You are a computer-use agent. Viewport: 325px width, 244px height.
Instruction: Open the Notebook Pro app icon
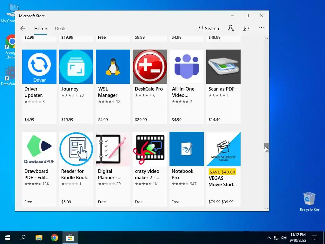187,149
